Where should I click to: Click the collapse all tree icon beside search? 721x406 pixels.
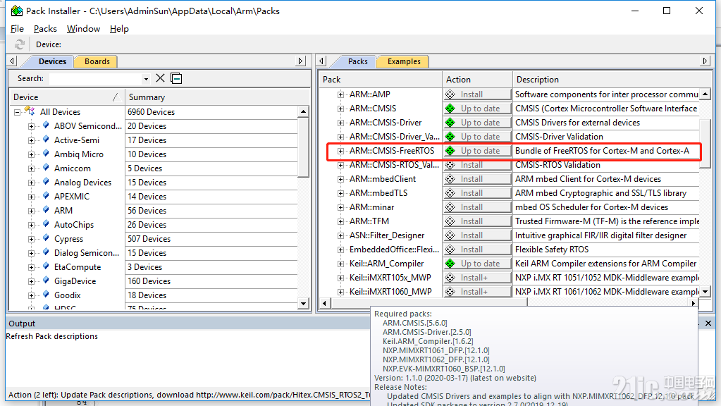[x=176, y=78]
